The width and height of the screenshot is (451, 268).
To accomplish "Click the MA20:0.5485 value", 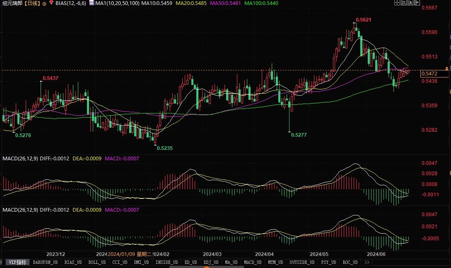I will coord(191,3).
